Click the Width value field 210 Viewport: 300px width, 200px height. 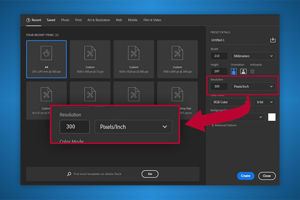point(219,56)
